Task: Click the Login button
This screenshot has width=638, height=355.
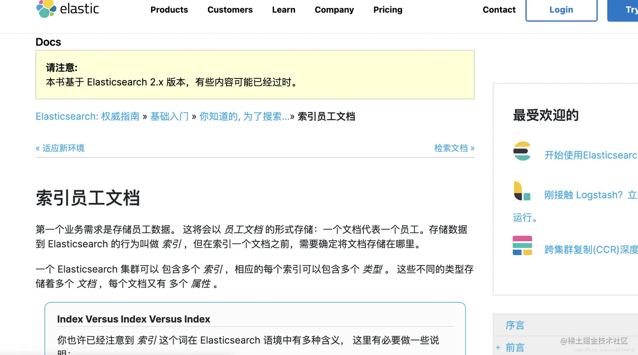Action: 561,10
